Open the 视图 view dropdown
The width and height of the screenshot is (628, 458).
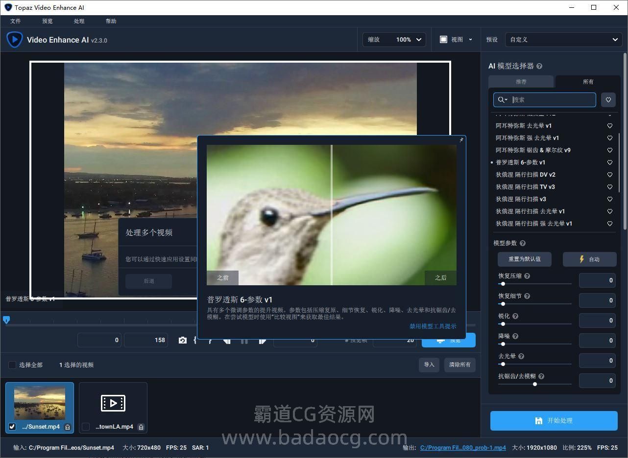(x=456, y=40)
